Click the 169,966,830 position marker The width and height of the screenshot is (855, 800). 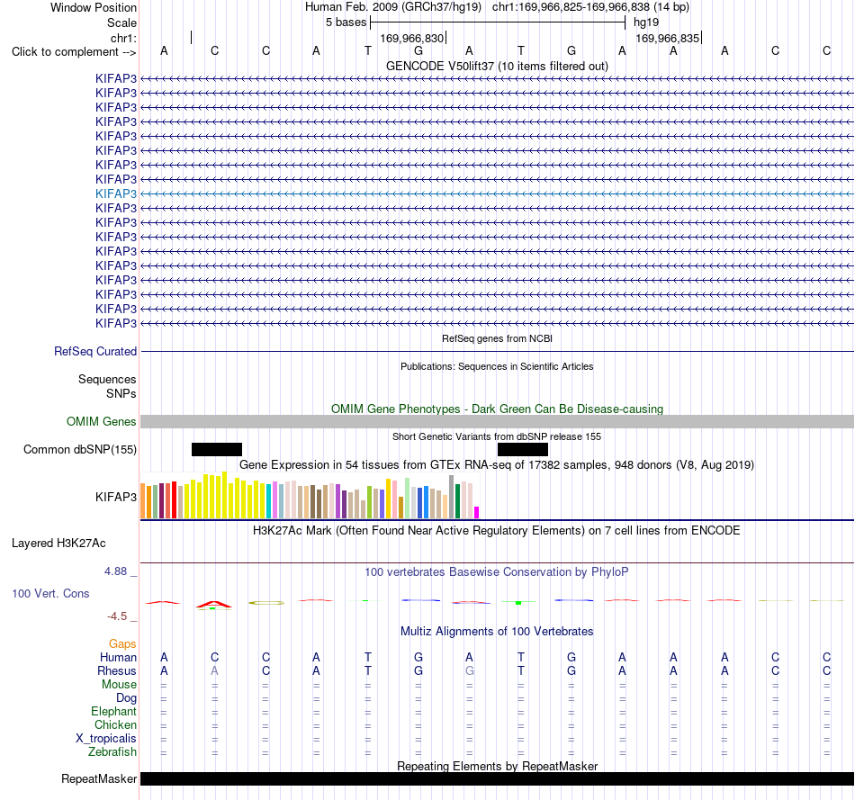tap(413, 38)
